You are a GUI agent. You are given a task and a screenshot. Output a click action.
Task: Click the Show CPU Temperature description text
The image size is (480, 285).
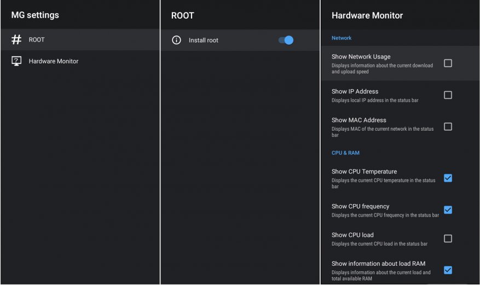[383, 183]
